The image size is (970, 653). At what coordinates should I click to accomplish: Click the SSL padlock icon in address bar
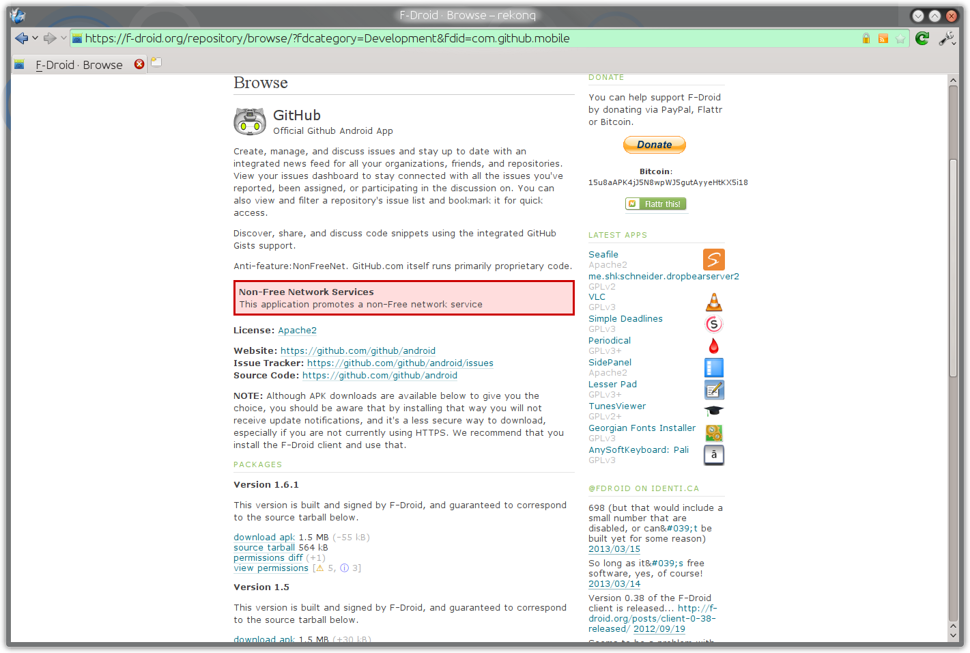click(x=866, y=39)
